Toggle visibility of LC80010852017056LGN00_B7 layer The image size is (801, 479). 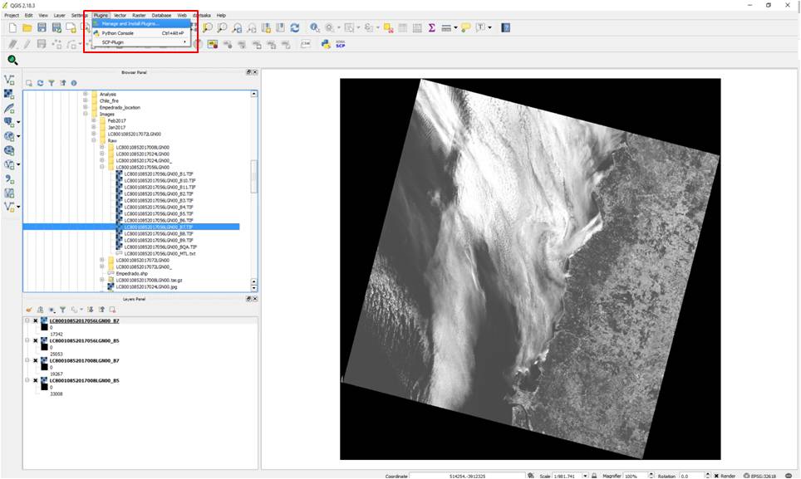37,320
